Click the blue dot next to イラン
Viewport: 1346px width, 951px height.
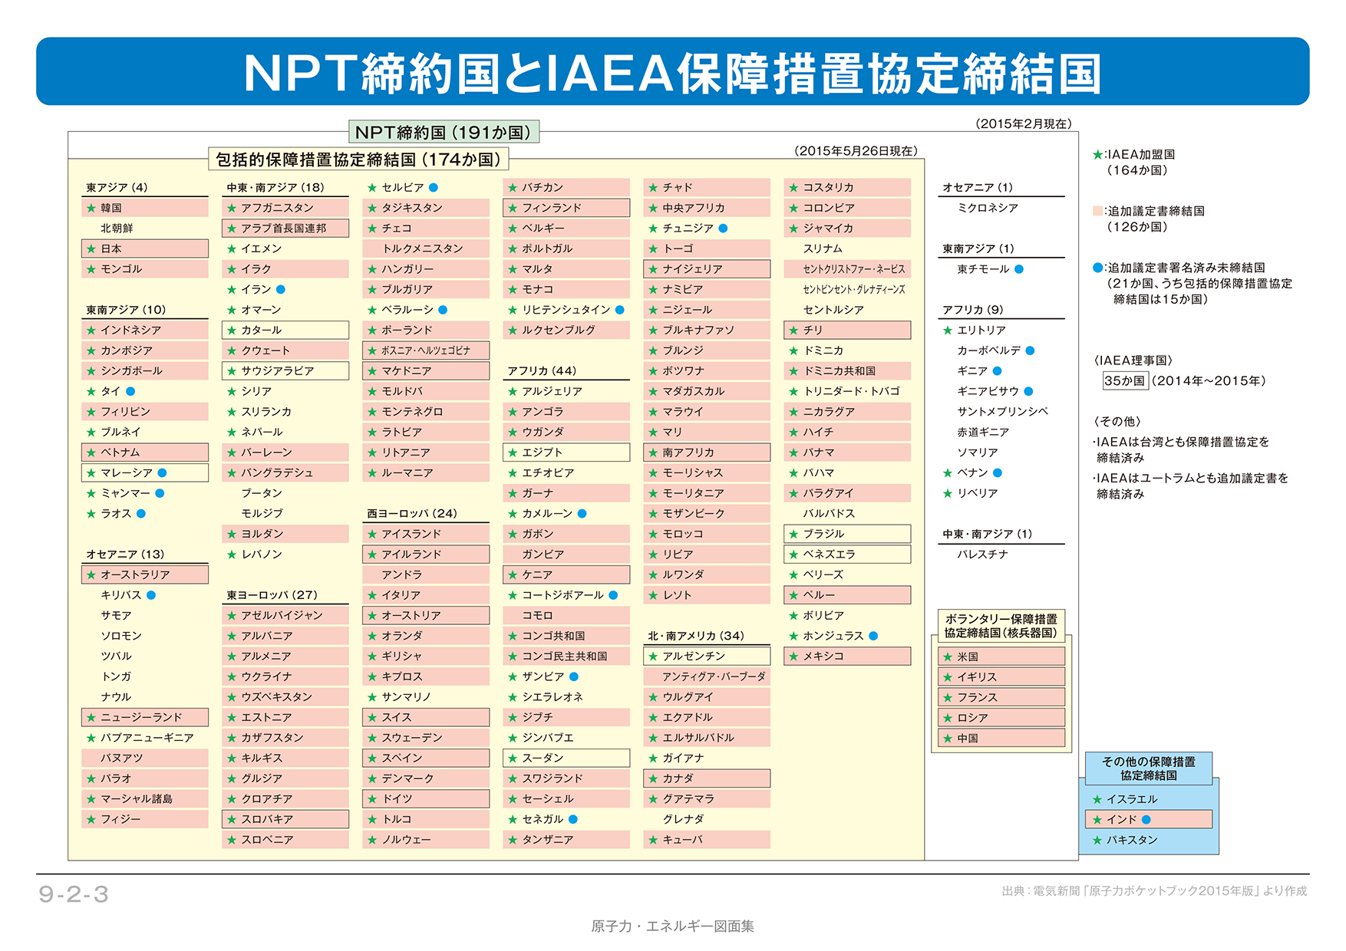click(281, 289)
